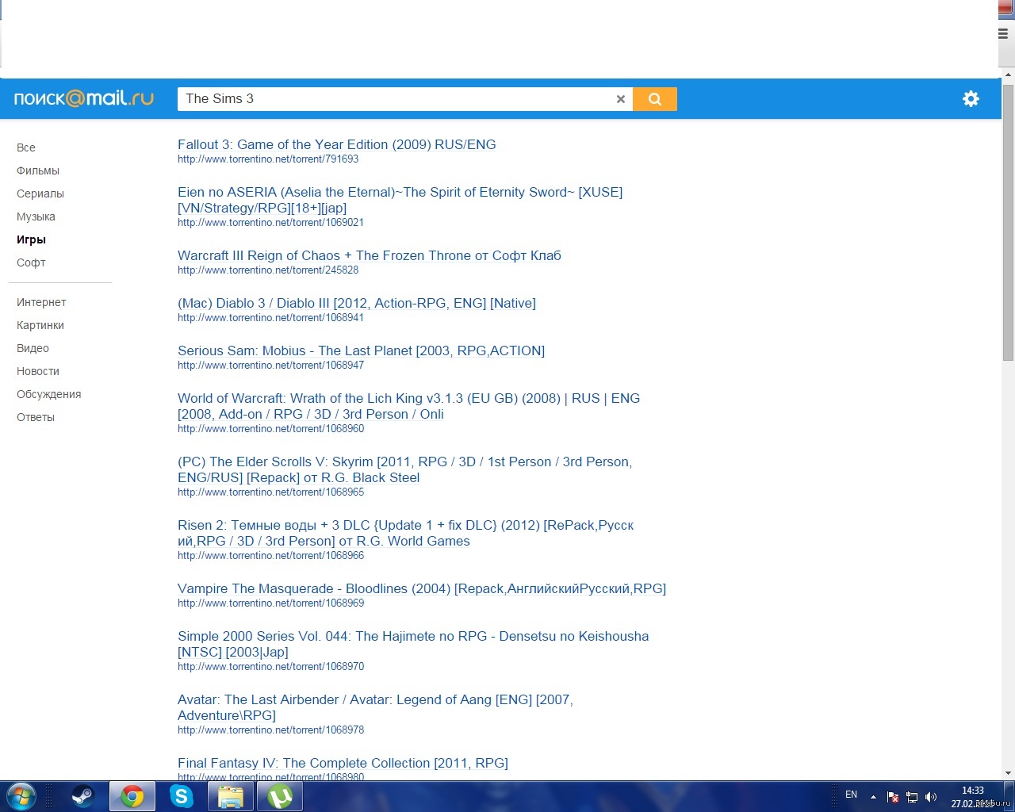
Task: Click the volume speaker tray icon
Action: click(931, 796)
